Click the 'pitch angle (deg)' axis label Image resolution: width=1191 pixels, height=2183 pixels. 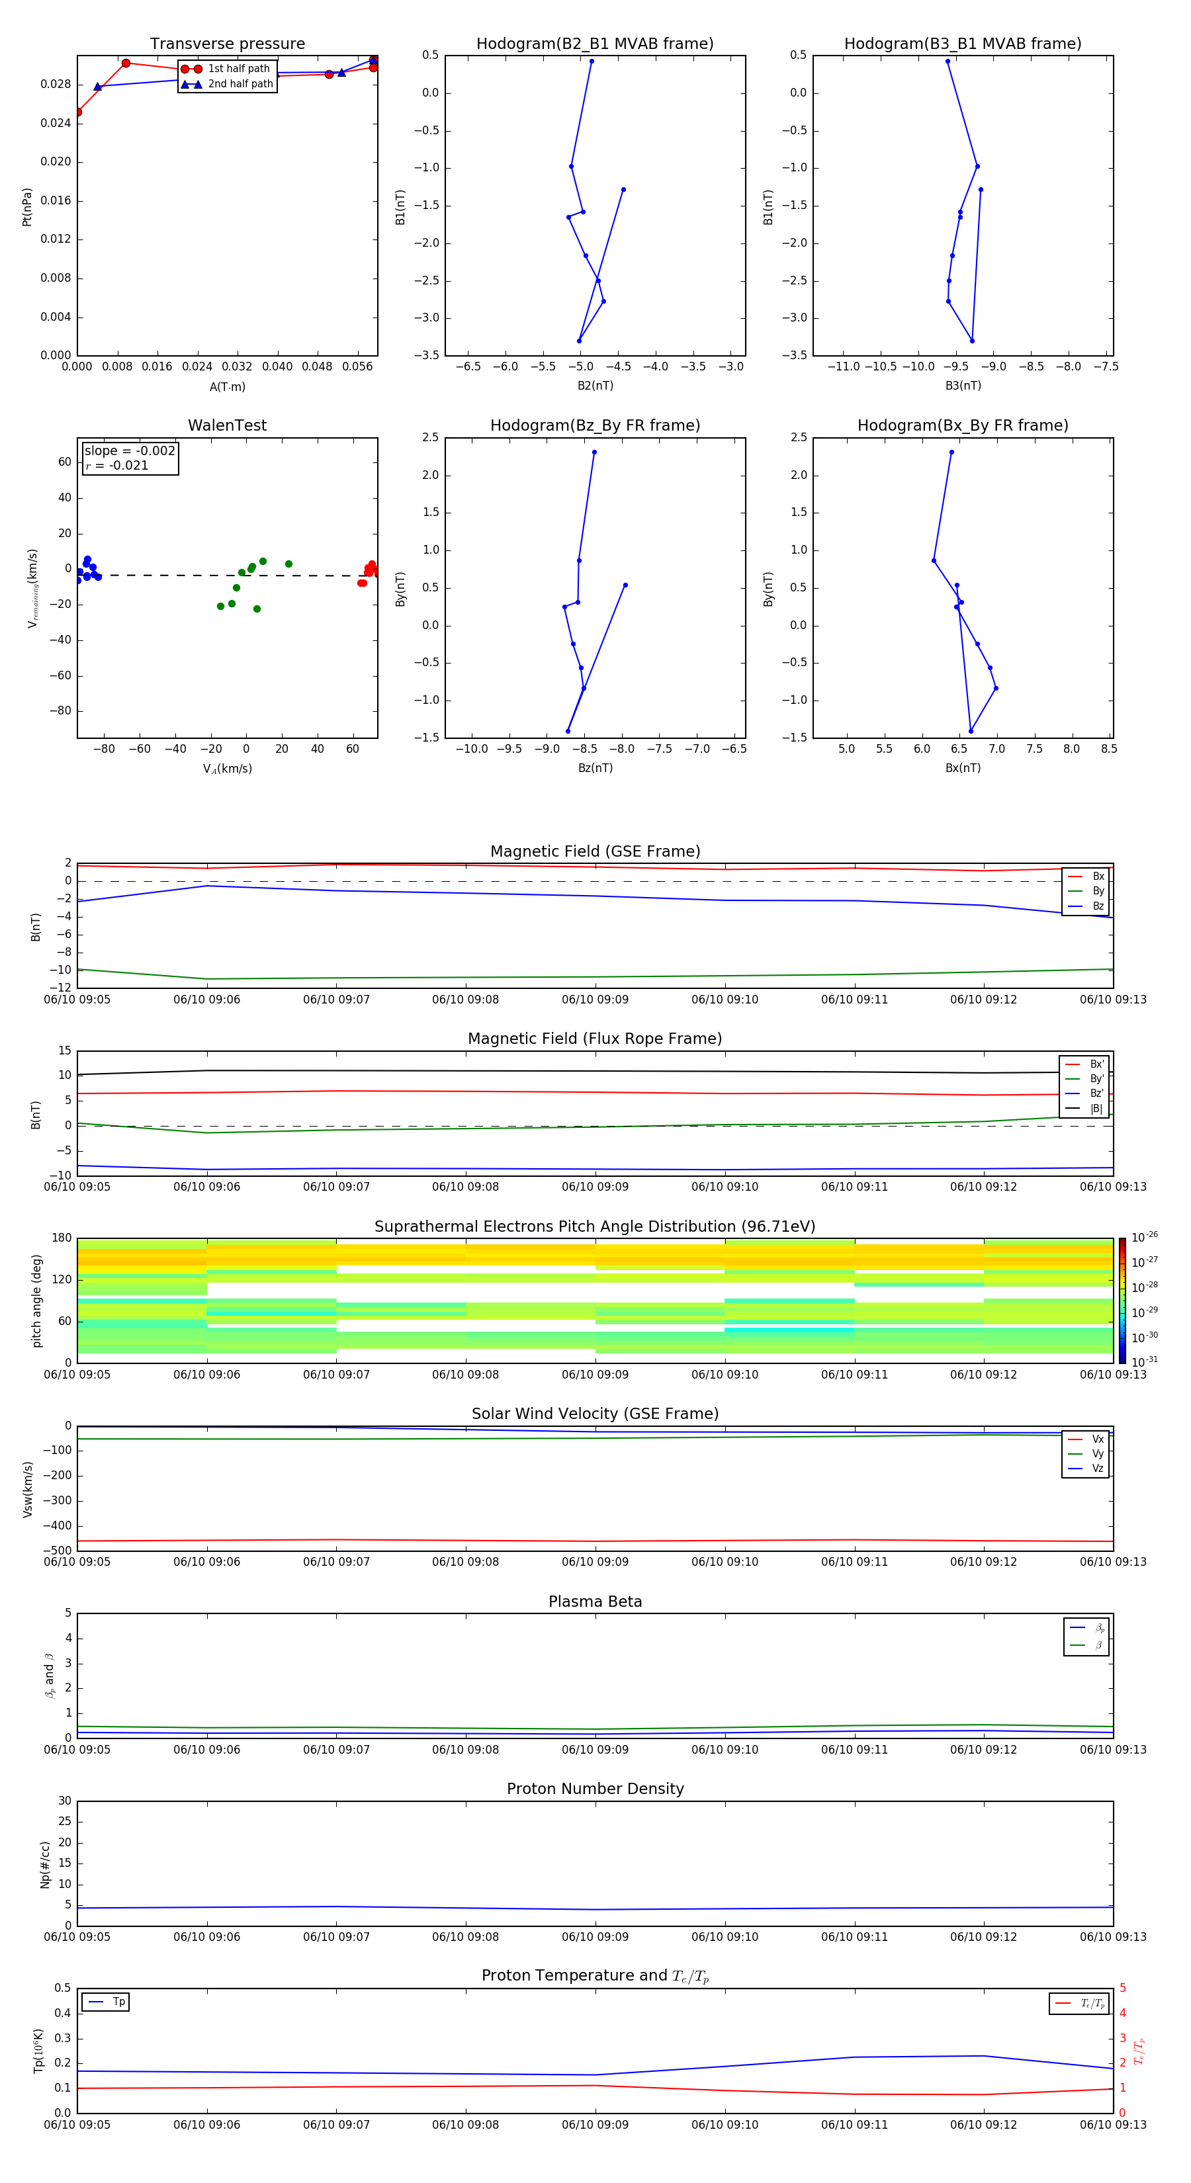36,1301
